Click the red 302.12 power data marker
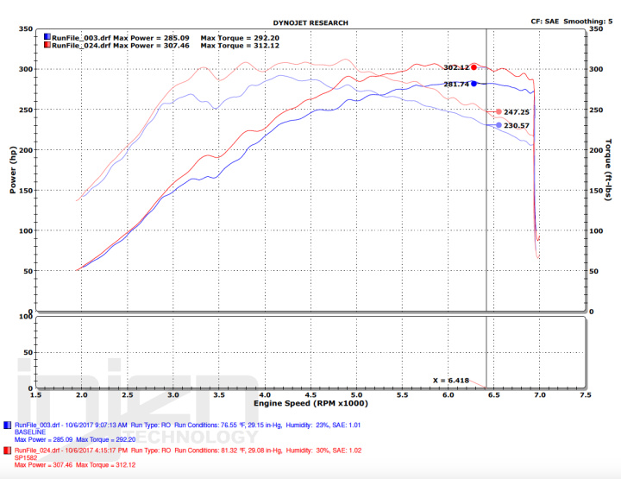This screenshot has height=479, width=621. tap(474, 66)
